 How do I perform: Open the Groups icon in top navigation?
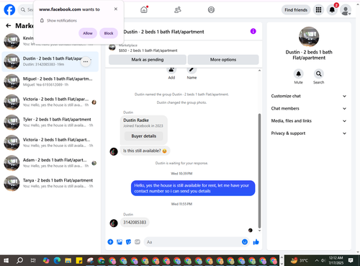coord(211,10)
